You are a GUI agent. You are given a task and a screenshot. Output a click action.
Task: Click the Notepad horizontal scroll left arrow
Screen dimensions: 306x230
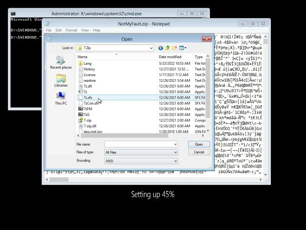click(47, 180)
